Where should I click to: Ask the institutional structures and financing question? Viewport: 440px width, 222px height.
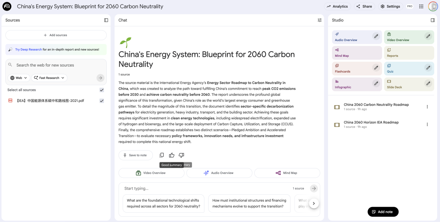click(249, 203)
